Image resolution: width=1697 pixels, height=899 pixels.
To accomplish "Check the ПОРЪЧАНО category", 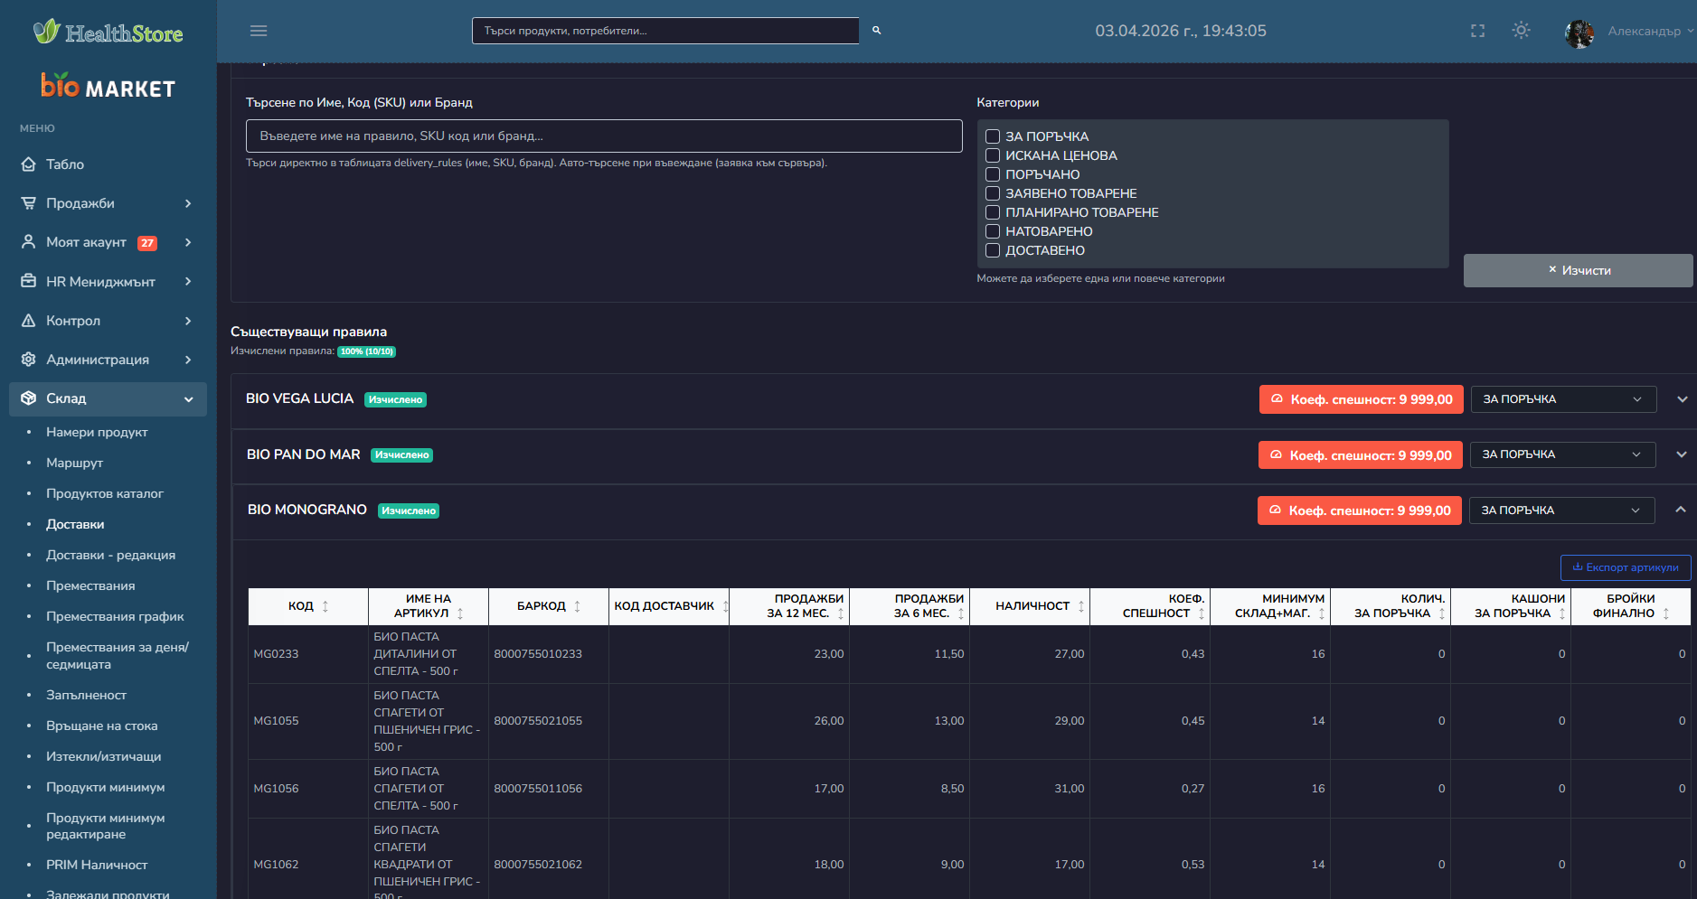I will tap(993, 174).
